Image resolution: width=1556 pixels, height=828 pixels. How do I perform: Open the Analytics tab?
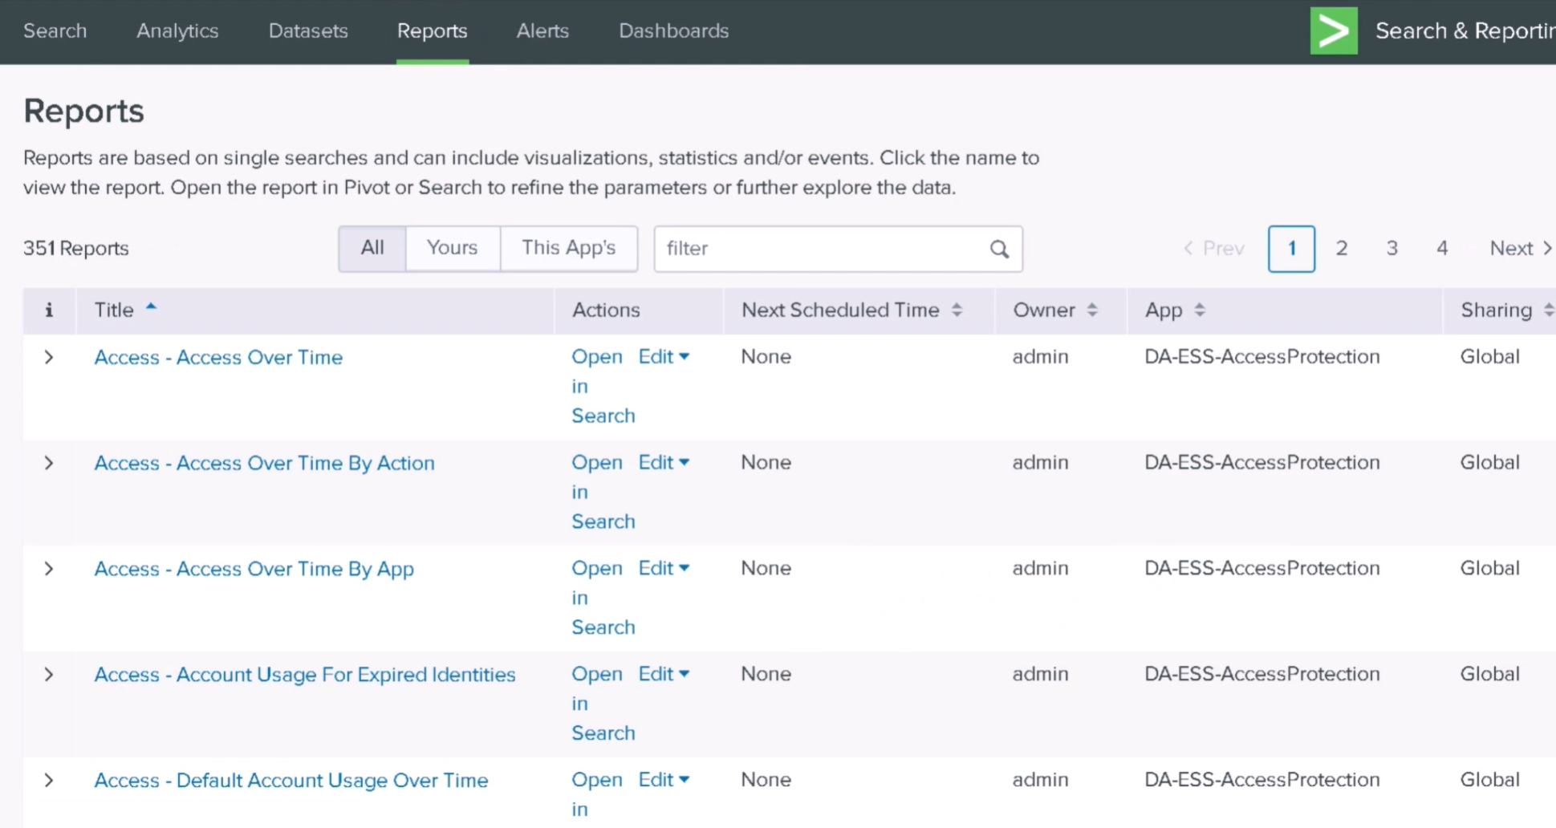click(177, 31)
